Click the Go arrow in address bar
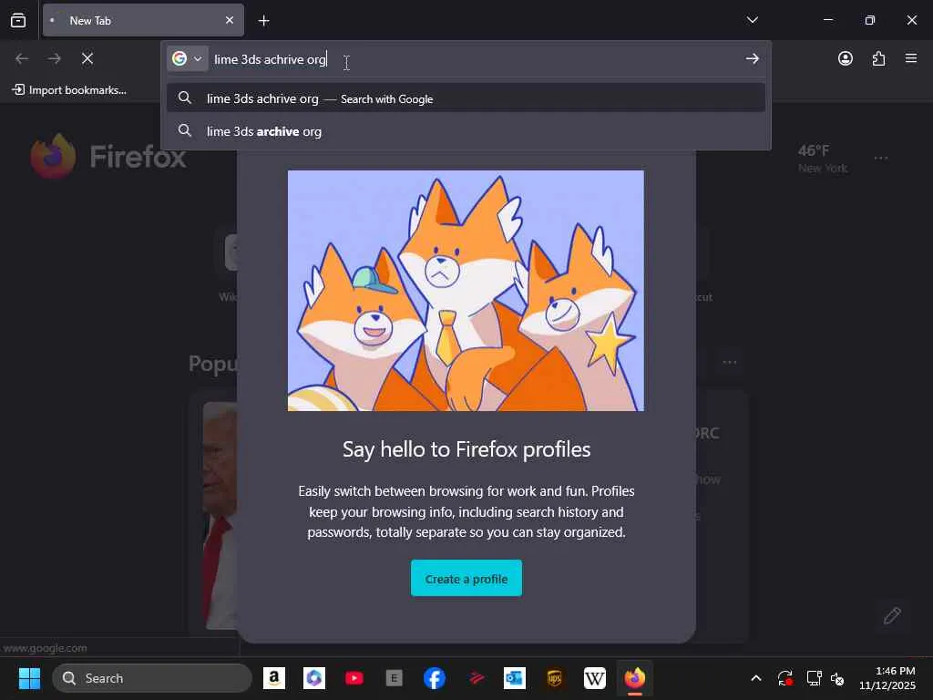This screenshot has height=700, width=933. click(752, 58)
